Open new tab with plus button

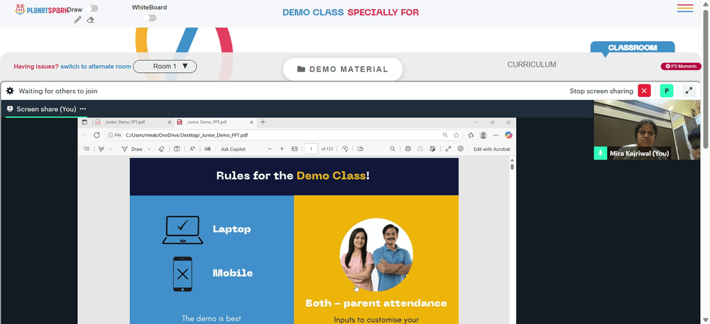click(x=263, y=122)
